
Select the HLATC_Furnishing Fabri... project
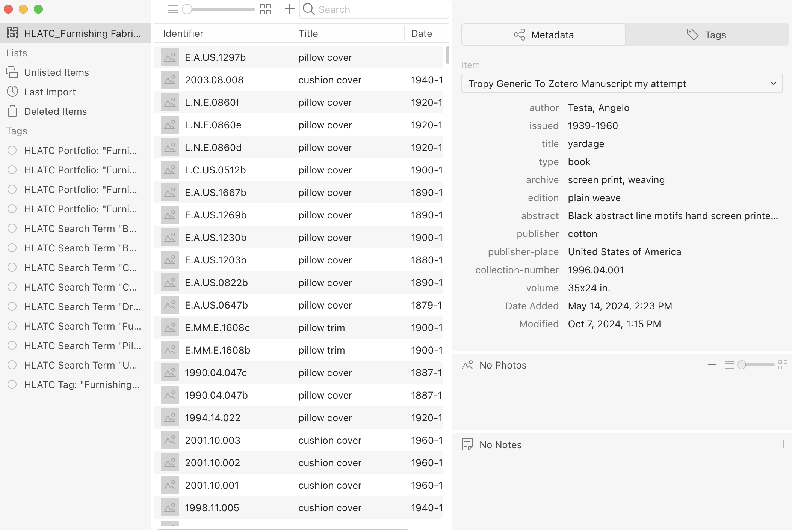pyautogui.click(x=75, y=33)
